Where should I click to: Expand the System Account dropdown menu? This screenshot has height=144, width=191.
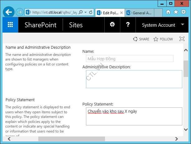[x=182, y=25]
